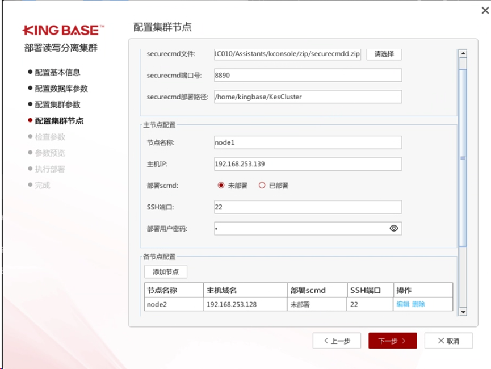491x369 pixels.
Task: Cancel deployment with 取消 button
Action: tap(448, 341)
